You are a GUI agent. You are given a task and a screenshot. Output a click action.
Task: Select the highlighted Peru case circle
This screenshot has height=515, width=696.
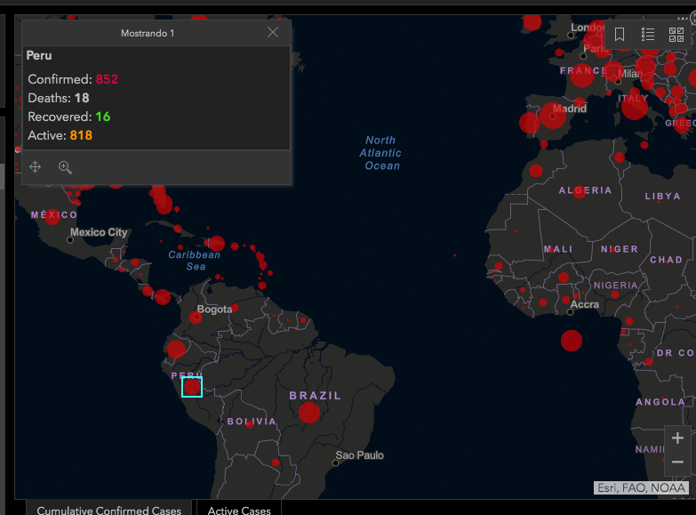(192, 387)
